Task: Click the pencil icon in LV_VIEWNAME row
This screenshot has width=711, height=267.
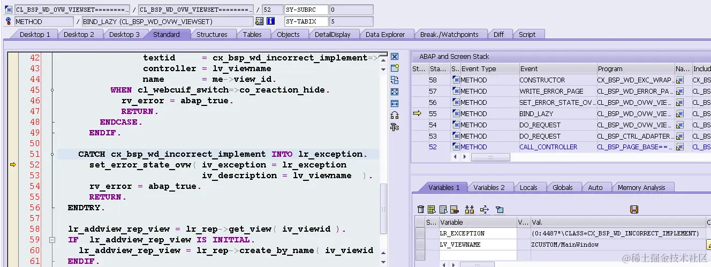Action: (x=709, y=245)
